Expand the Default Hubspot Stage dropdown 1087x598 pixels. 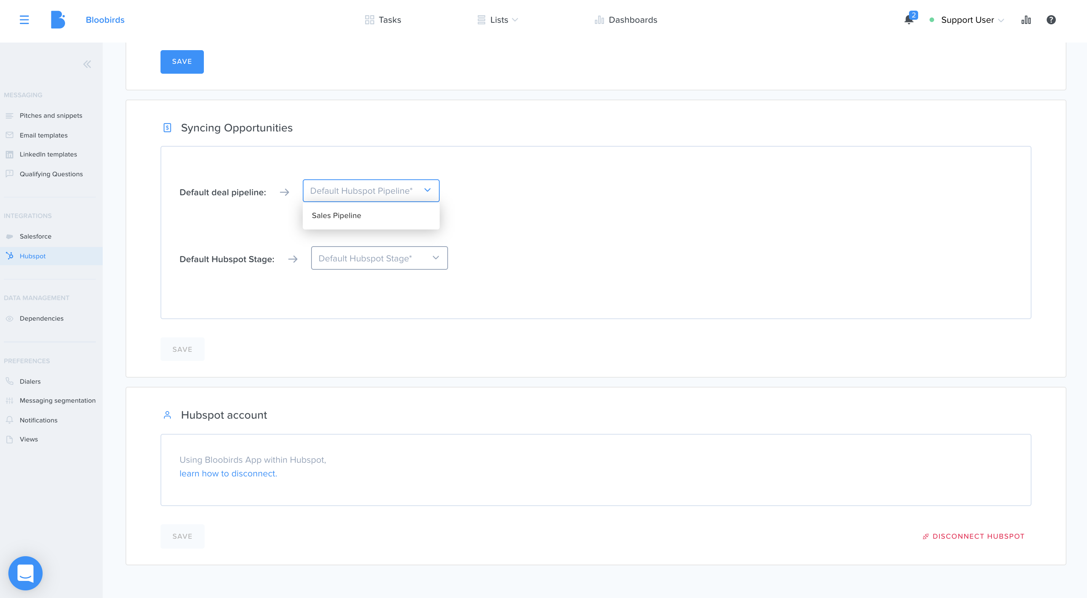pos(379,258)
